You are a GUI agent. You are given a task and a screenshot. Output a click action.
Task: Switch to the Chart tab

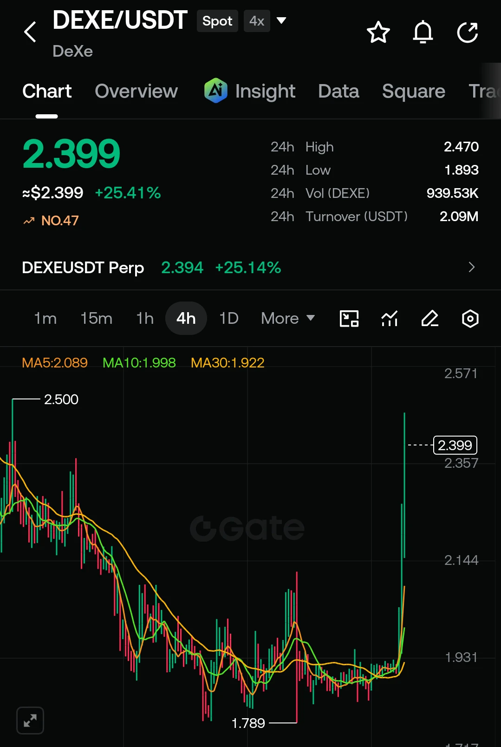click(x=47, y=91)
